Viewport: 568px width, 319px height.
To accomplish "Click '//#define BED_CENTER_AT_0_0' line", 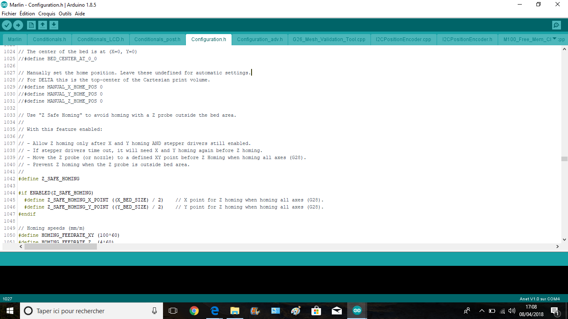I will 57,59.
